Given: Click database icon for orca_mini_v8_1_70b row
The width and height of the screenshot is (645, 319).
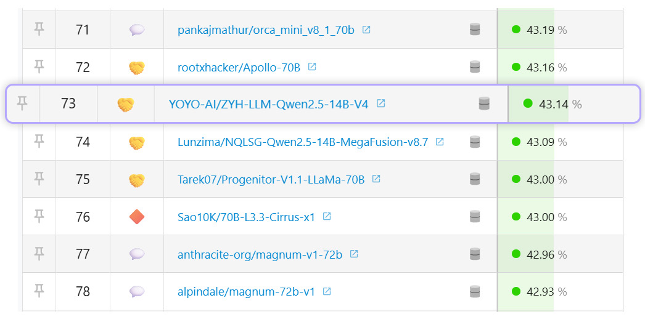Looking at the screenshot, I should click(x=475, y=30).
